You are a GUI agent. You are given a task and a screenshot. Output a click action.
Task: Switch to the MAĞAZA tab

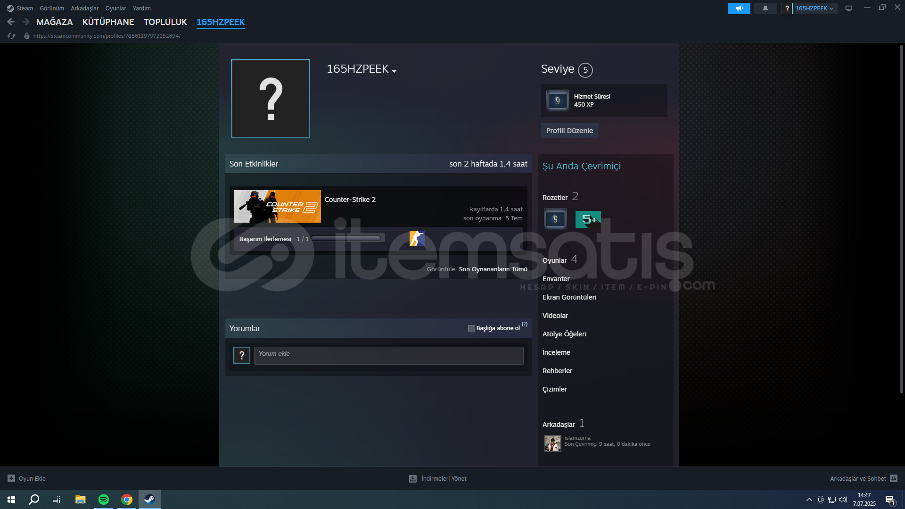pos(55,22)
